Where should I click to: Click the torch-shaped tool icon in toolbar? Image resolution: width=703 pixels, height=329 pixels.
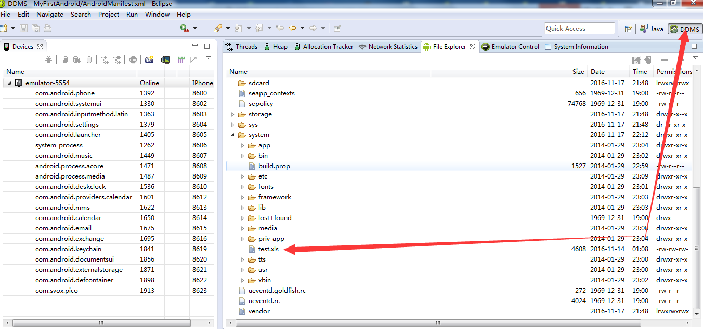217,28
